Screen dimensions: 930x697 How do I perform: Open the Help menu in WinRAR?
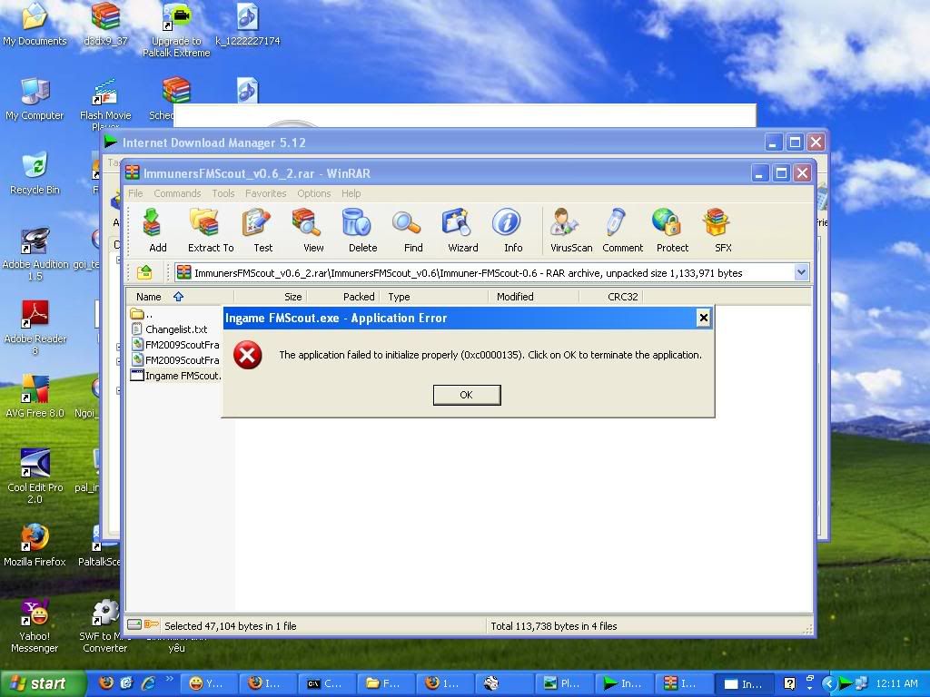(351, 193)
